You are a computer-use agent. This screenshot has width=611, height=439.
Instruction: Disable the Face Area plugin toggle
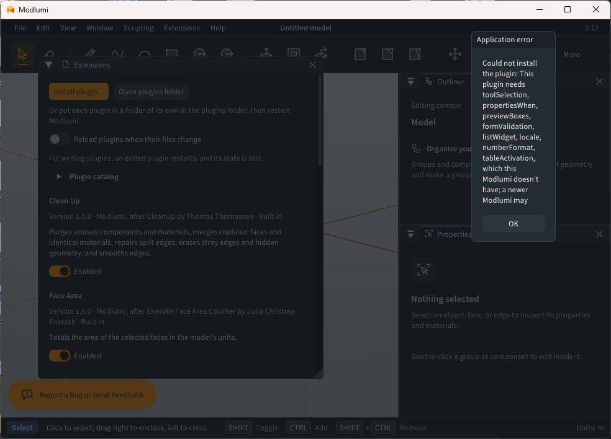coord(59,356)
